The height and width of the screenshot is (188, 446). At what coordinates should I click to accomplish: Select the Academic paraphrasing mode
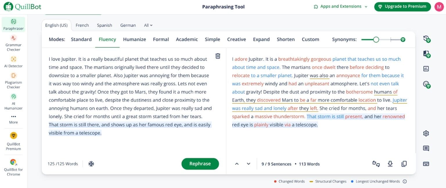[187, 39]
